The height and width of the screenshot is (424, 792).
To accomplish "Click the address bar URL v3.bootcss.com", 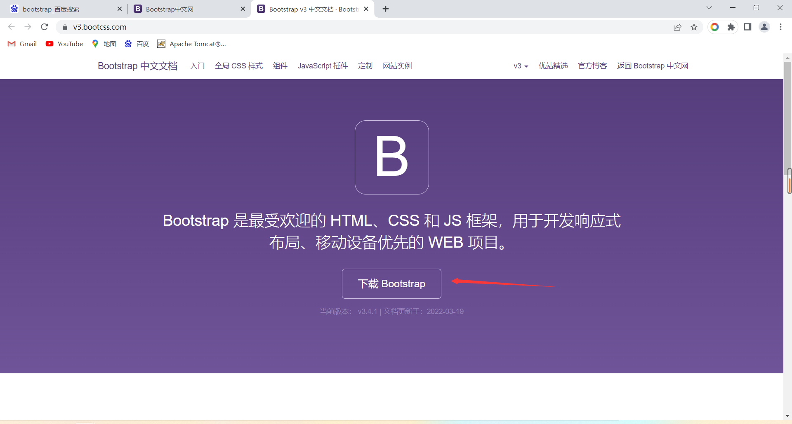I will (100, 27).
